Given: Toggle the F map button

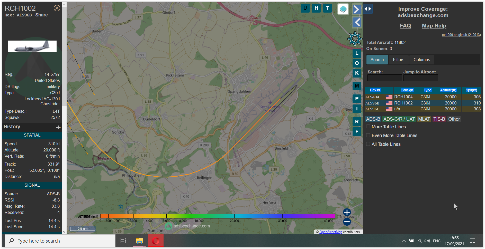Looking at the screenshot, I should click(357, 131).
